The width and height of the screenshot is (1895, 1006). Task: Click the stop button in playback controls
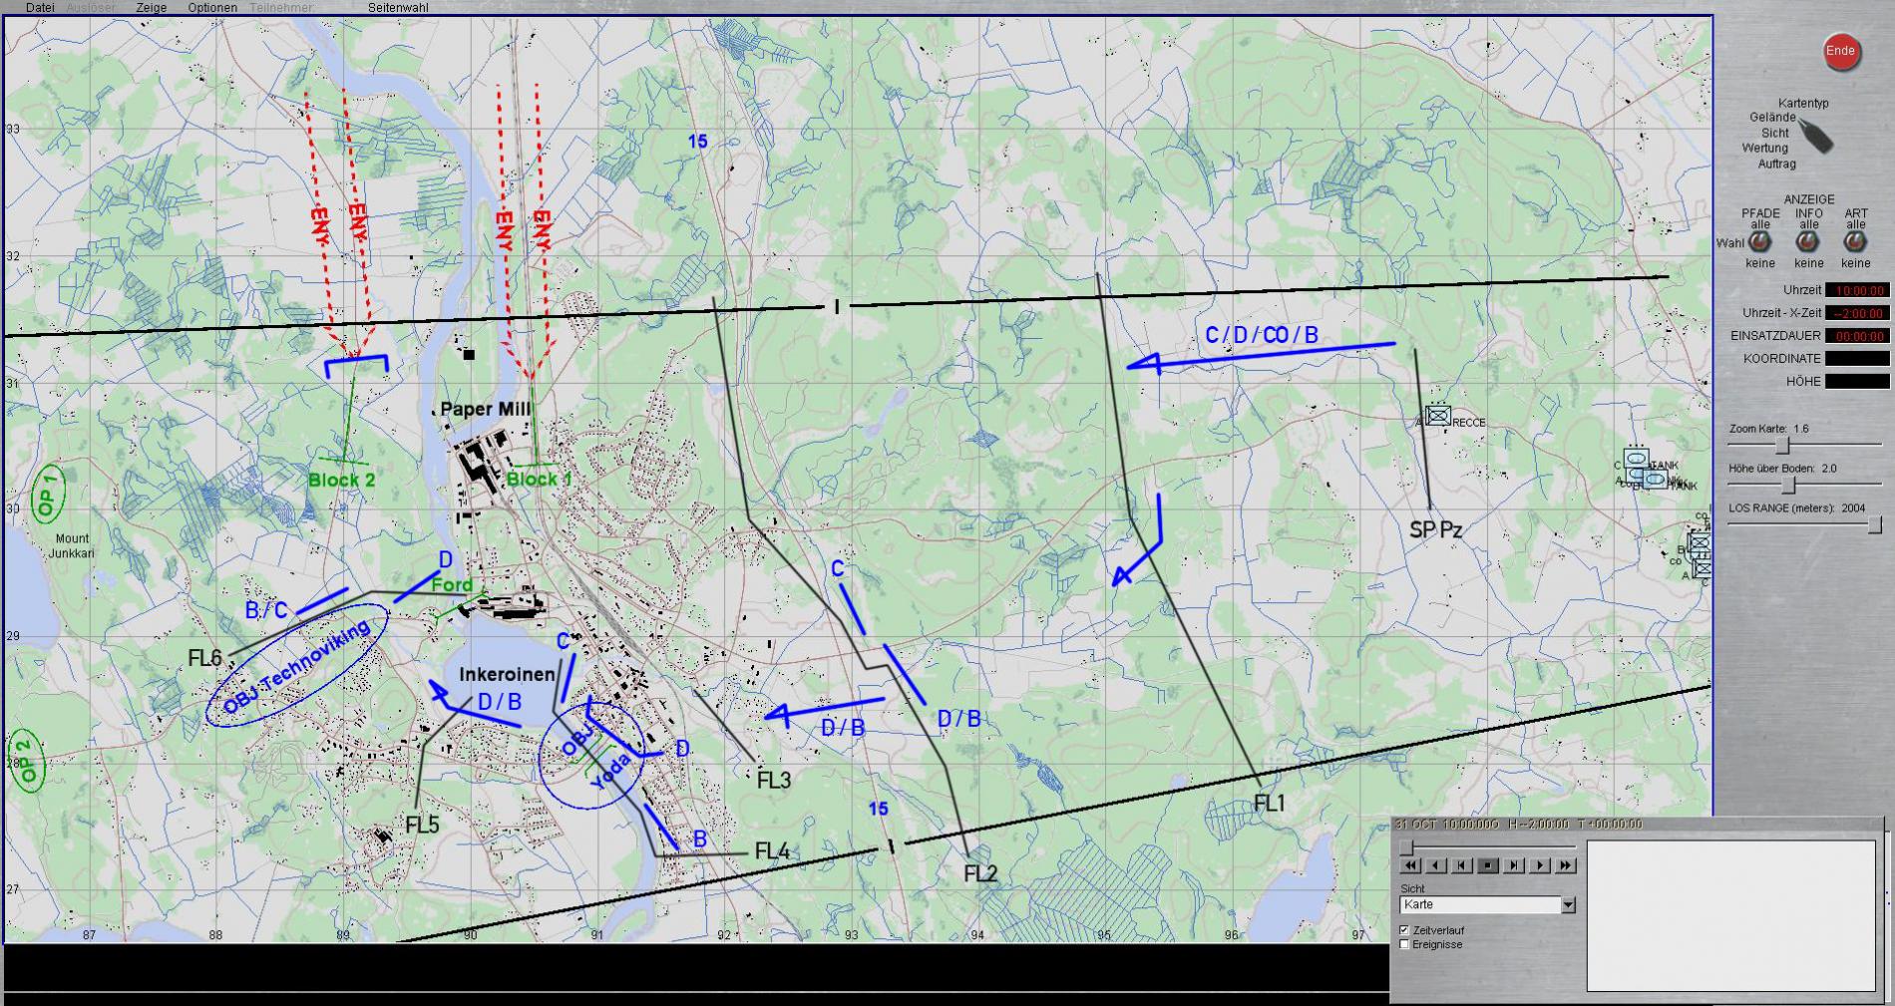(1488, 865)
